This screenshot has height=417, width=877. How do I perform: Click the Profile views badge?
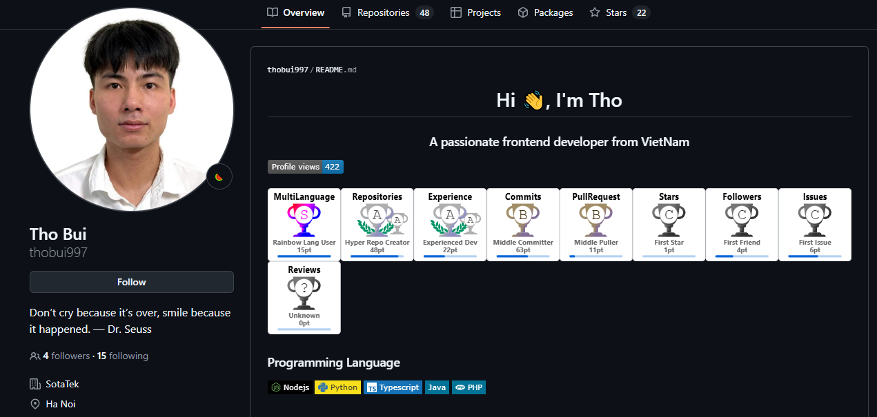305,167
